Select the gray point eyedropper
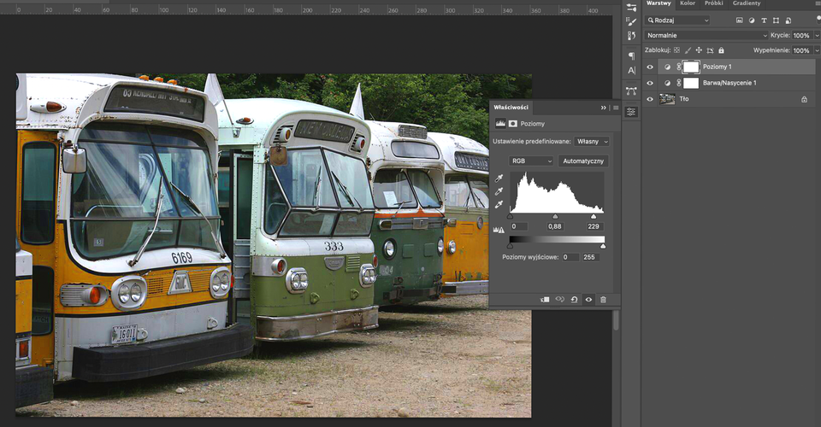This screenshot has width=821, height=427. click(x=499, y=191)
